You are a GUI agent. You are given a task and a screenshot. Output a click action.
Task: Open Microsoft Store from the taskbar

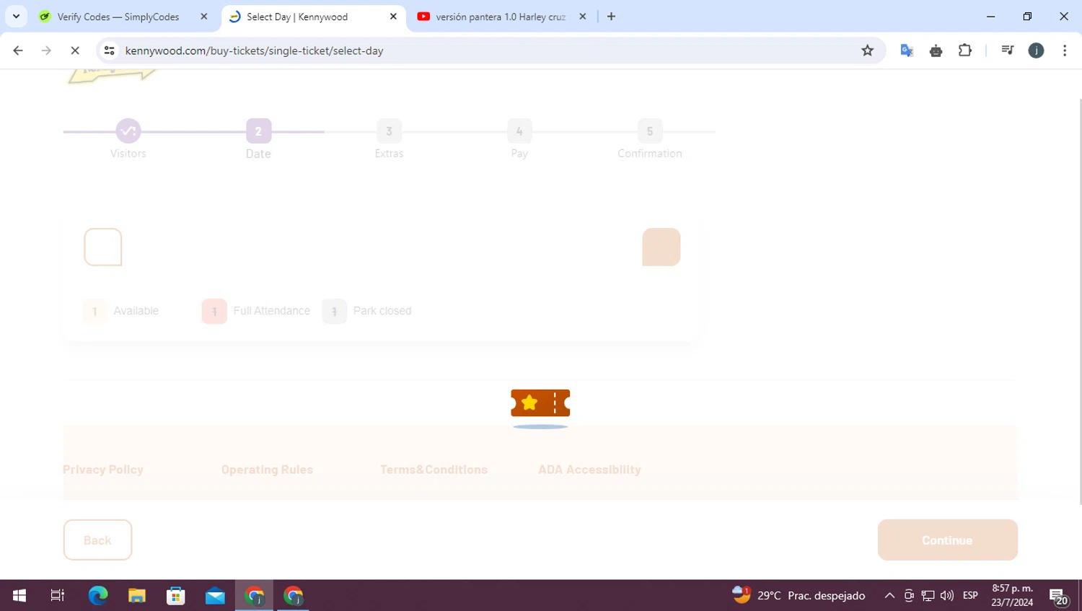point(176,595)
